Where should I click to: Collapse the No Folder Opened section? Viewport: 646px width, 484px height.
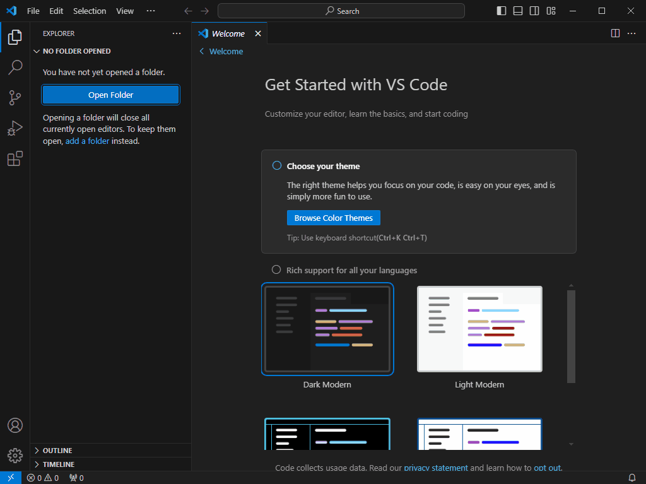point(111,51)
